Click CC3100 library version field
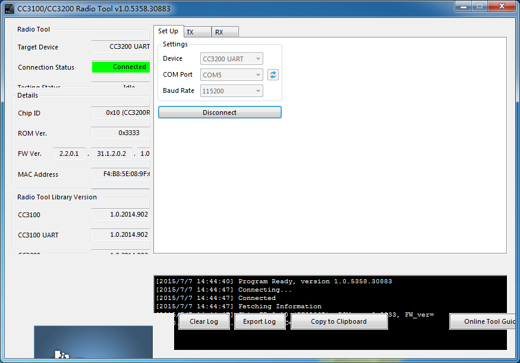The width and height of the screenshot is (520, 363). pos(121,215)
